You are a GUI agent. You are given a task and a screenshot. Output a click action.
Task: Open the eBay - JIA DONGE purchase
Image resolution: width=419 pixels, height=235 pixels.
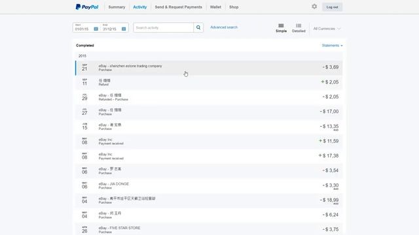209,185
